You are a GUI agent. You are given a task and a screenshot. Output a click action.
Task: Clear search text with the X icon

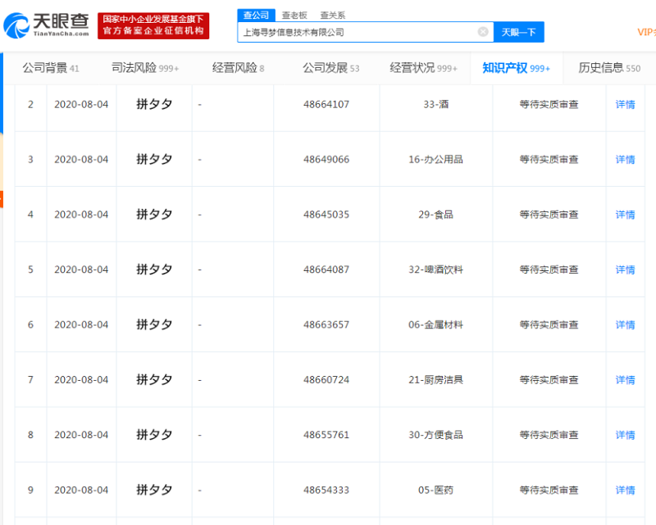click(483, 32)
